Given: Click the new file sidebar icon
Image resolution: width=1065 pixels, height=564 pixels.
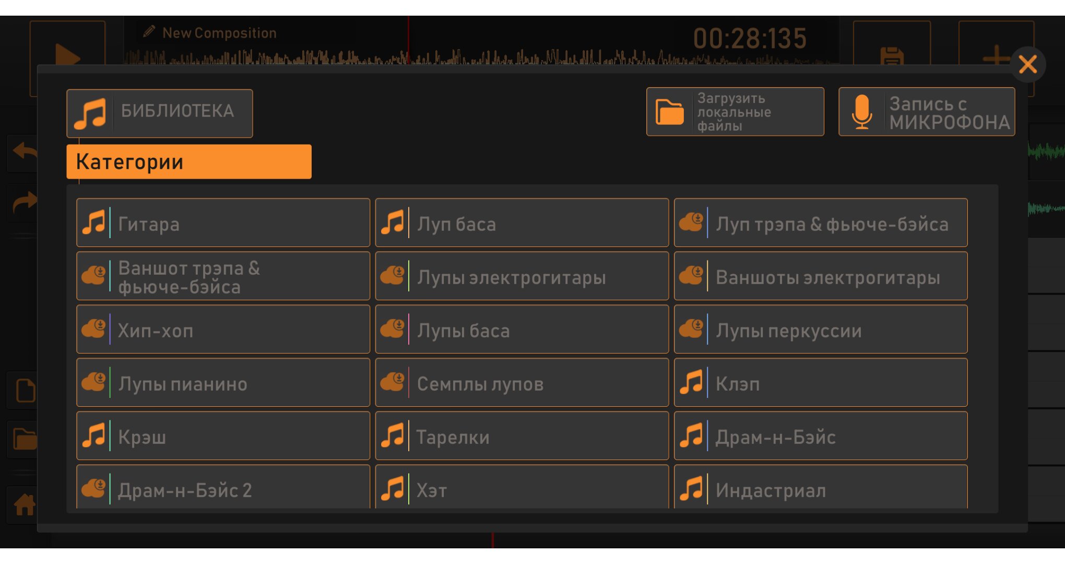Looking at the screenshot, I should coord(24,391).
